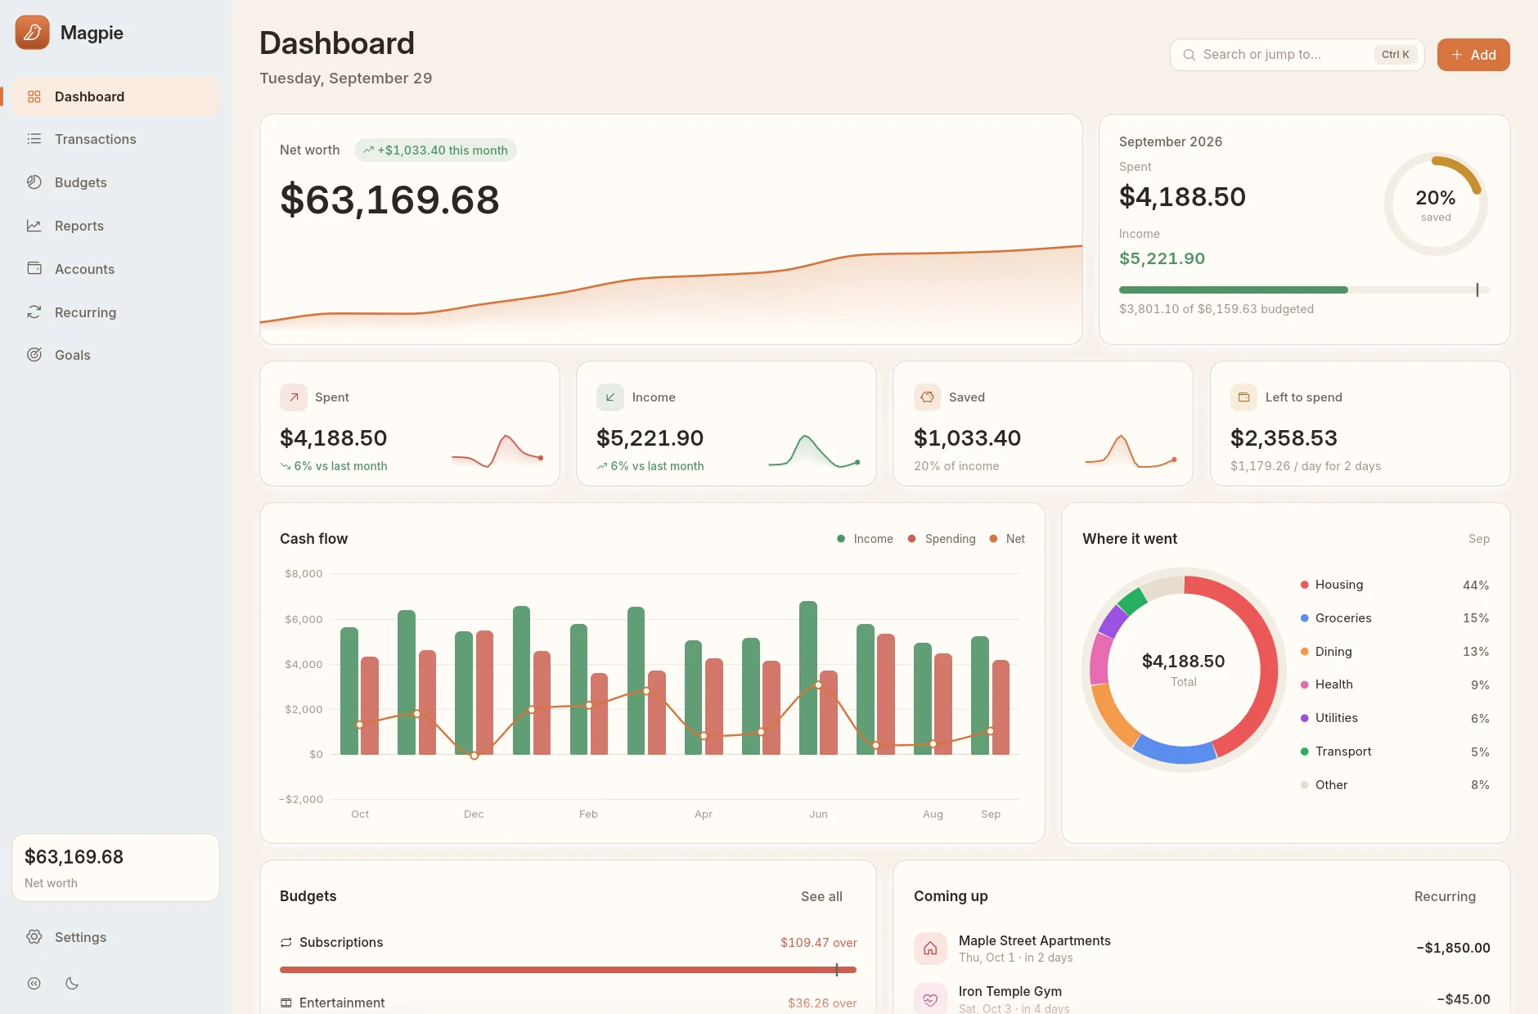1538x1014 pixels.
Task: Click the search magnifier icon
Action: (x=1189, y=55)
